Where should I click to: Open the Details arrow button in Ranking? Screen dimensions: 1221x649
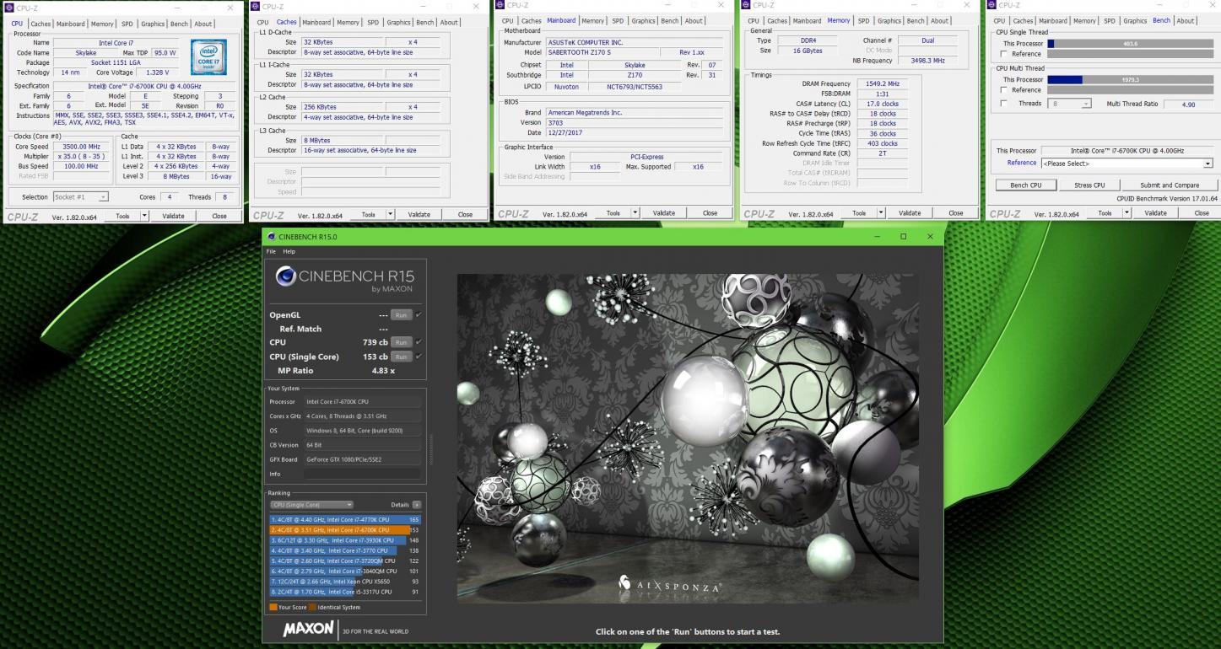[x=417, y=504]
